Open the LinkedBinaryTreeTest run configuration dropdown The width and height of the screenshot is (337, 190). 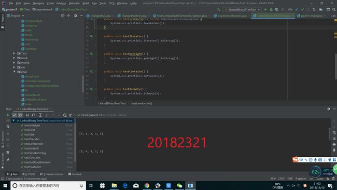click(242, 9)
